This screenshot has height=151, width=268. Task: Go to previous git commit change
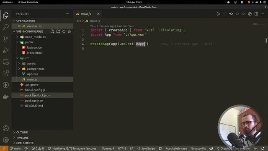point(231,14)
